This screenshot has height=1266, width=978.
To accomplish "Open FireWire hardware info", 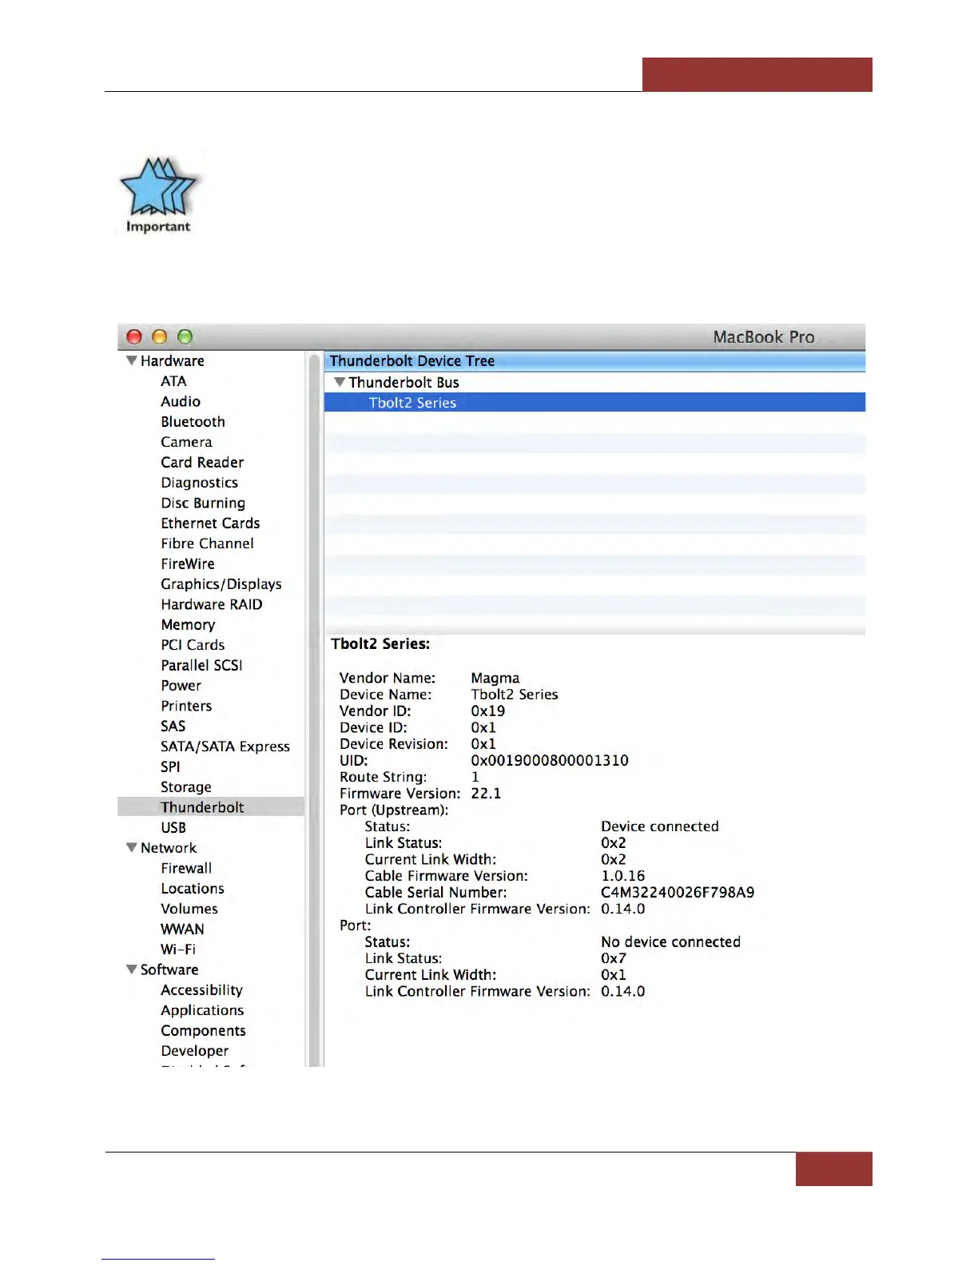I will [188, 563].
